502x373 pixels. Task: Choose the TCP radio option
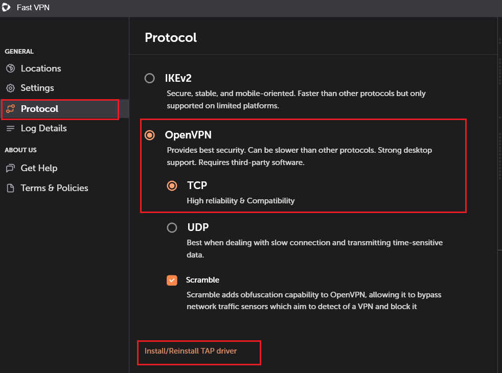coord(172,185)
